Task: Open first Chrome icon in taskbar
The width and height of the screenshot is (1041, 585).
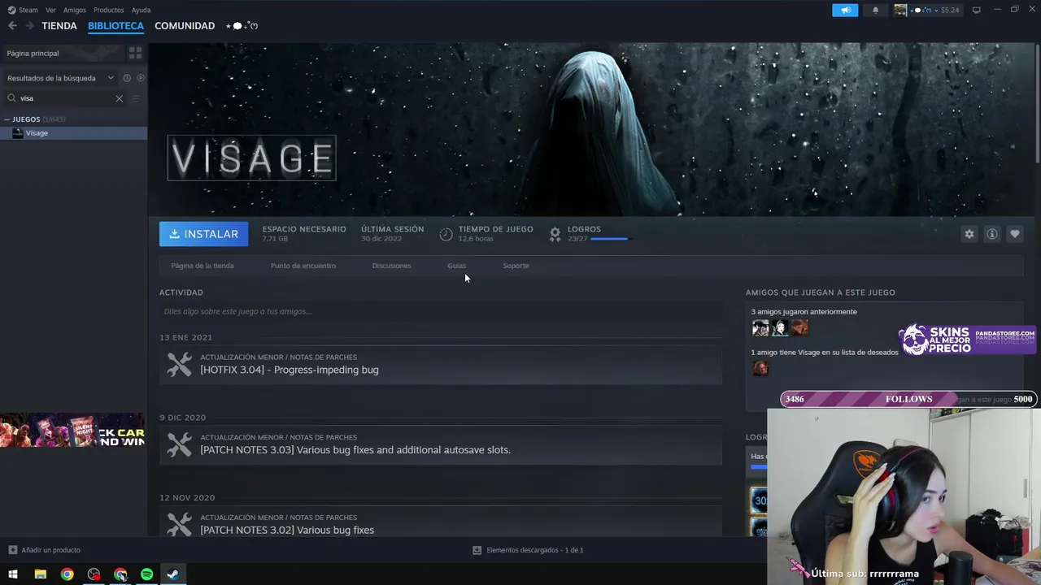Action: [67, 574]
